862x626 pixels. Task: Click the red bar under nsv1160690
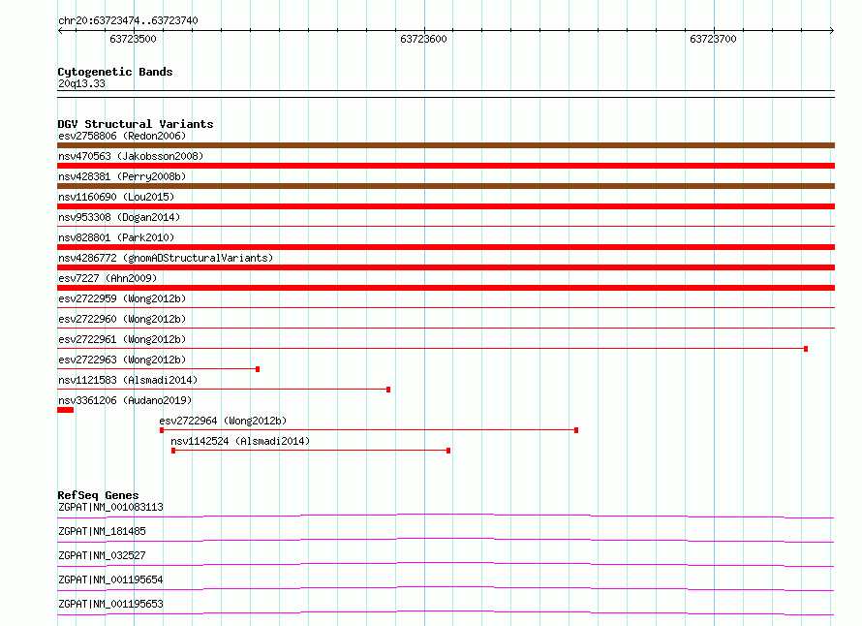pyautogui.click(x=446, y=206)
